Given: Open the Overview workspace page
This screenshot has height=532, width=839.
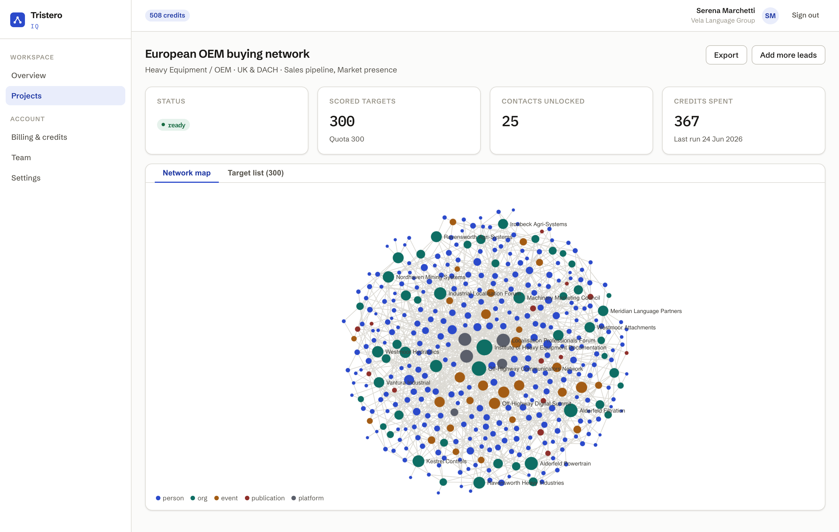Looking at the screenshot, I should tap(65, 76).
